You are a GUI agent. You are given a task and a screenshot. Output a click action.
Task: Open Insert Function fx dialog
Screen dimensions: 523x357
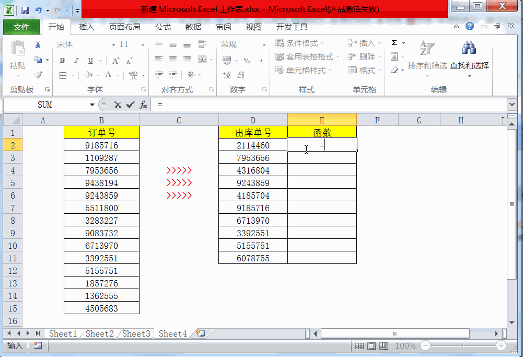coord(144,105)
